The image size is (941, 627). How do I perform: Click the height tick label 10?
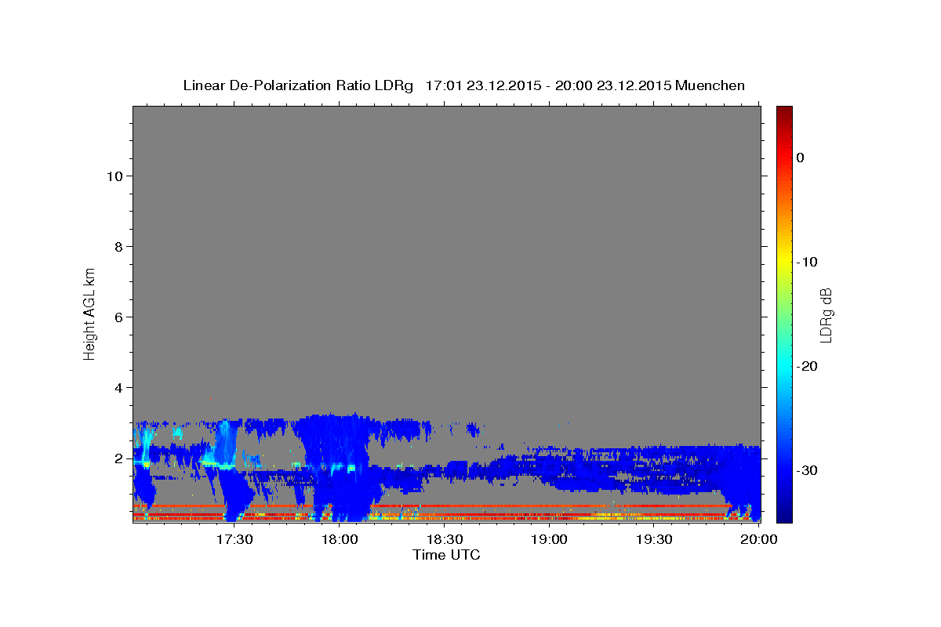pos(114,176)
